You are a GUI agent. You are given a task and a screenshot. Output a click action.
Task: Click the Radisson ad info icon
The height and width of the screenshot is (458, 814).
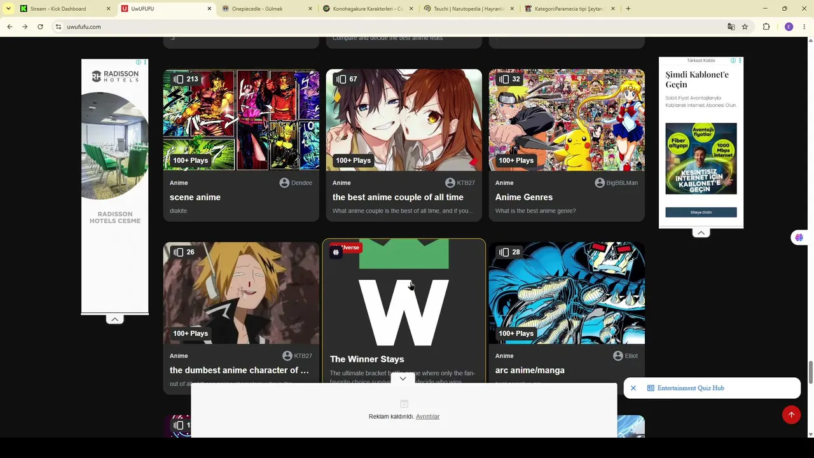(139, 62)
